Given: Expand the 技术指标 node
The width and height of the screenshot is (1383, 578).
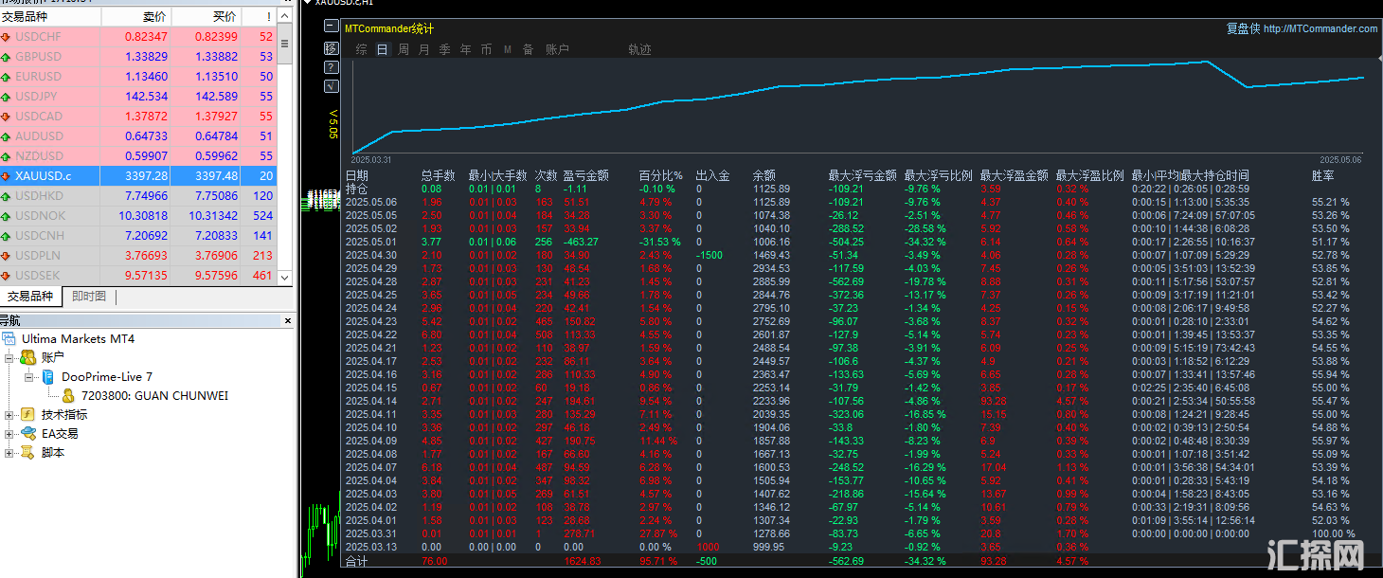Looking at the screenshot, I should coord(9,415).
